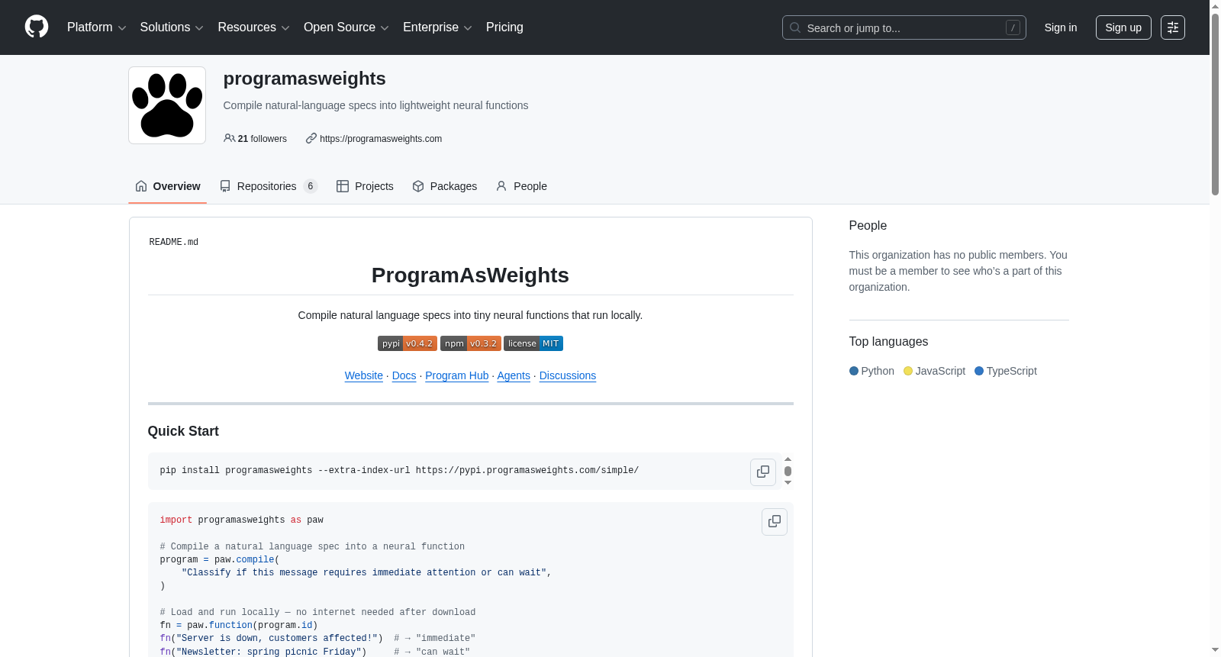Select the Overview tab
1221x657 pixels.
[168, 186]
